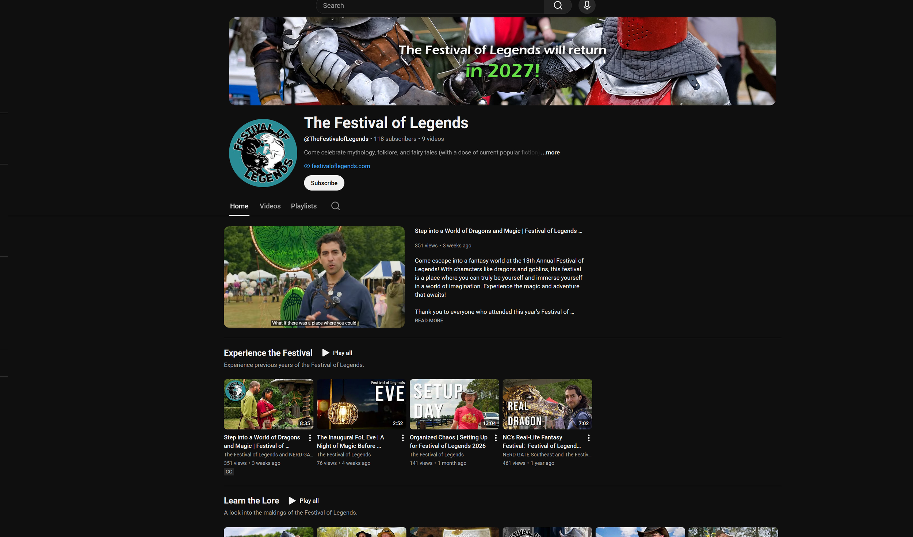Open options for NC's Real-Life Fantasy Festival video
913x537 pixels.
click(x=588, y=438)
